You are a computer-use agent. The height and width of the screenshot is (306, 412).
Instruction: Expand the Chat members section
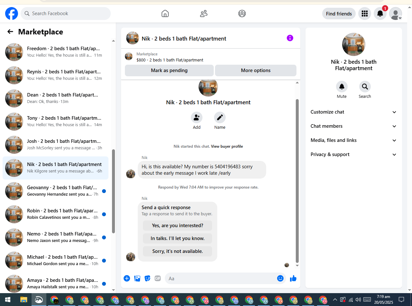point(354,126)
